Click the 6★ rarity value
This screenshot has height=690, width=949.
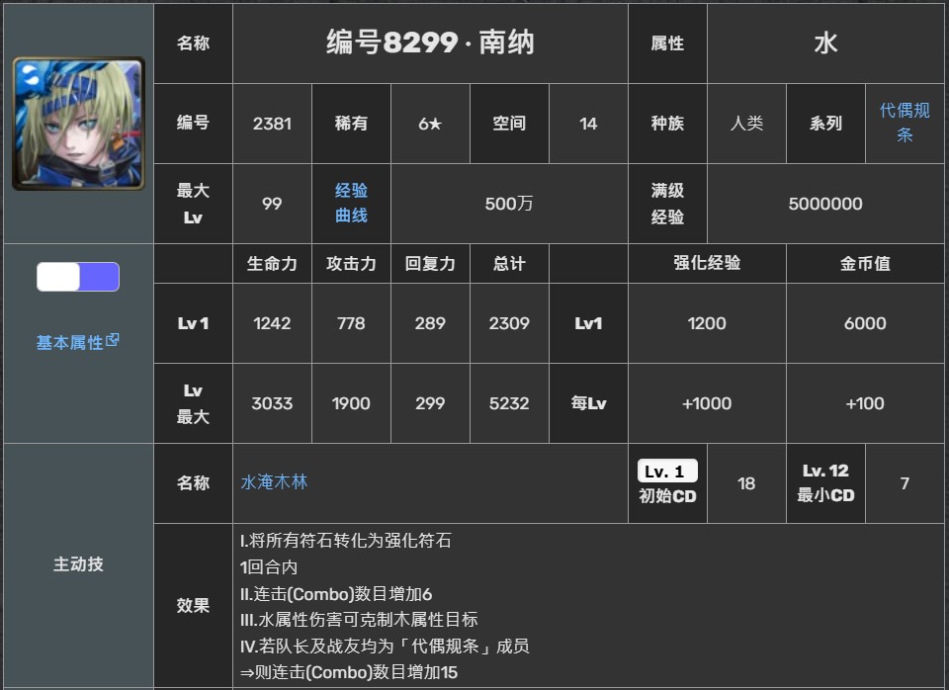click(x=430, y=124)
